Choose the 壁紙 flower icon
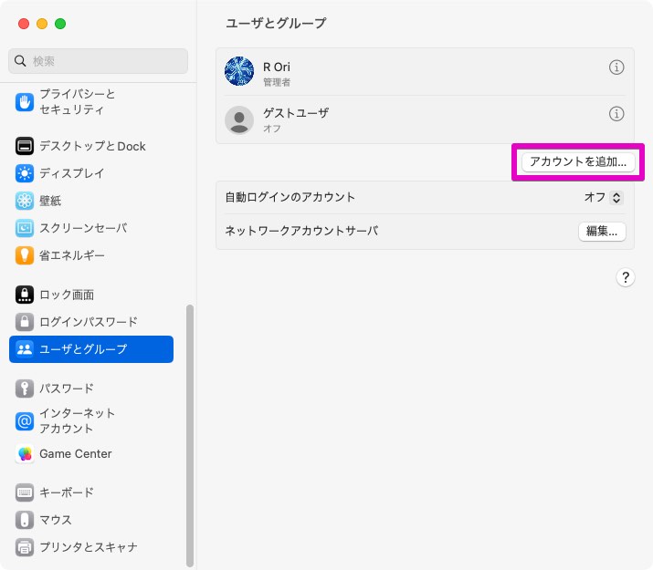The image size is (653, 570). [x=25, y=201]
